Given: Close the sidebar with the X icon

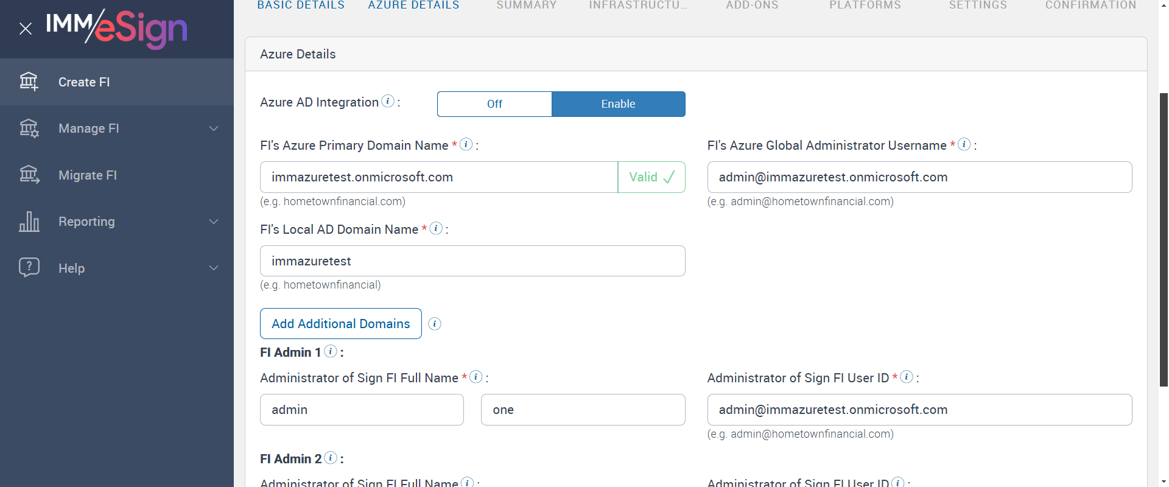Looking at the screenshot, I should pyautogui.click(x=26, y=29).
